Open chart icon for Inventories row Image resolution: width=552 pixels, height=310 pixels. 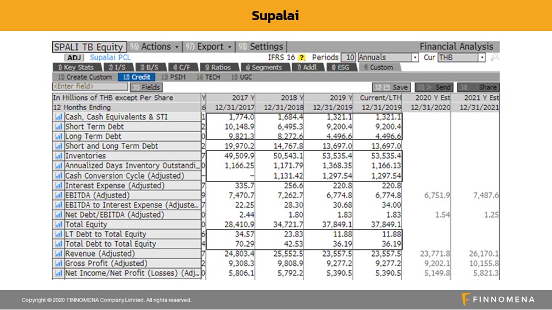[58, 156]
